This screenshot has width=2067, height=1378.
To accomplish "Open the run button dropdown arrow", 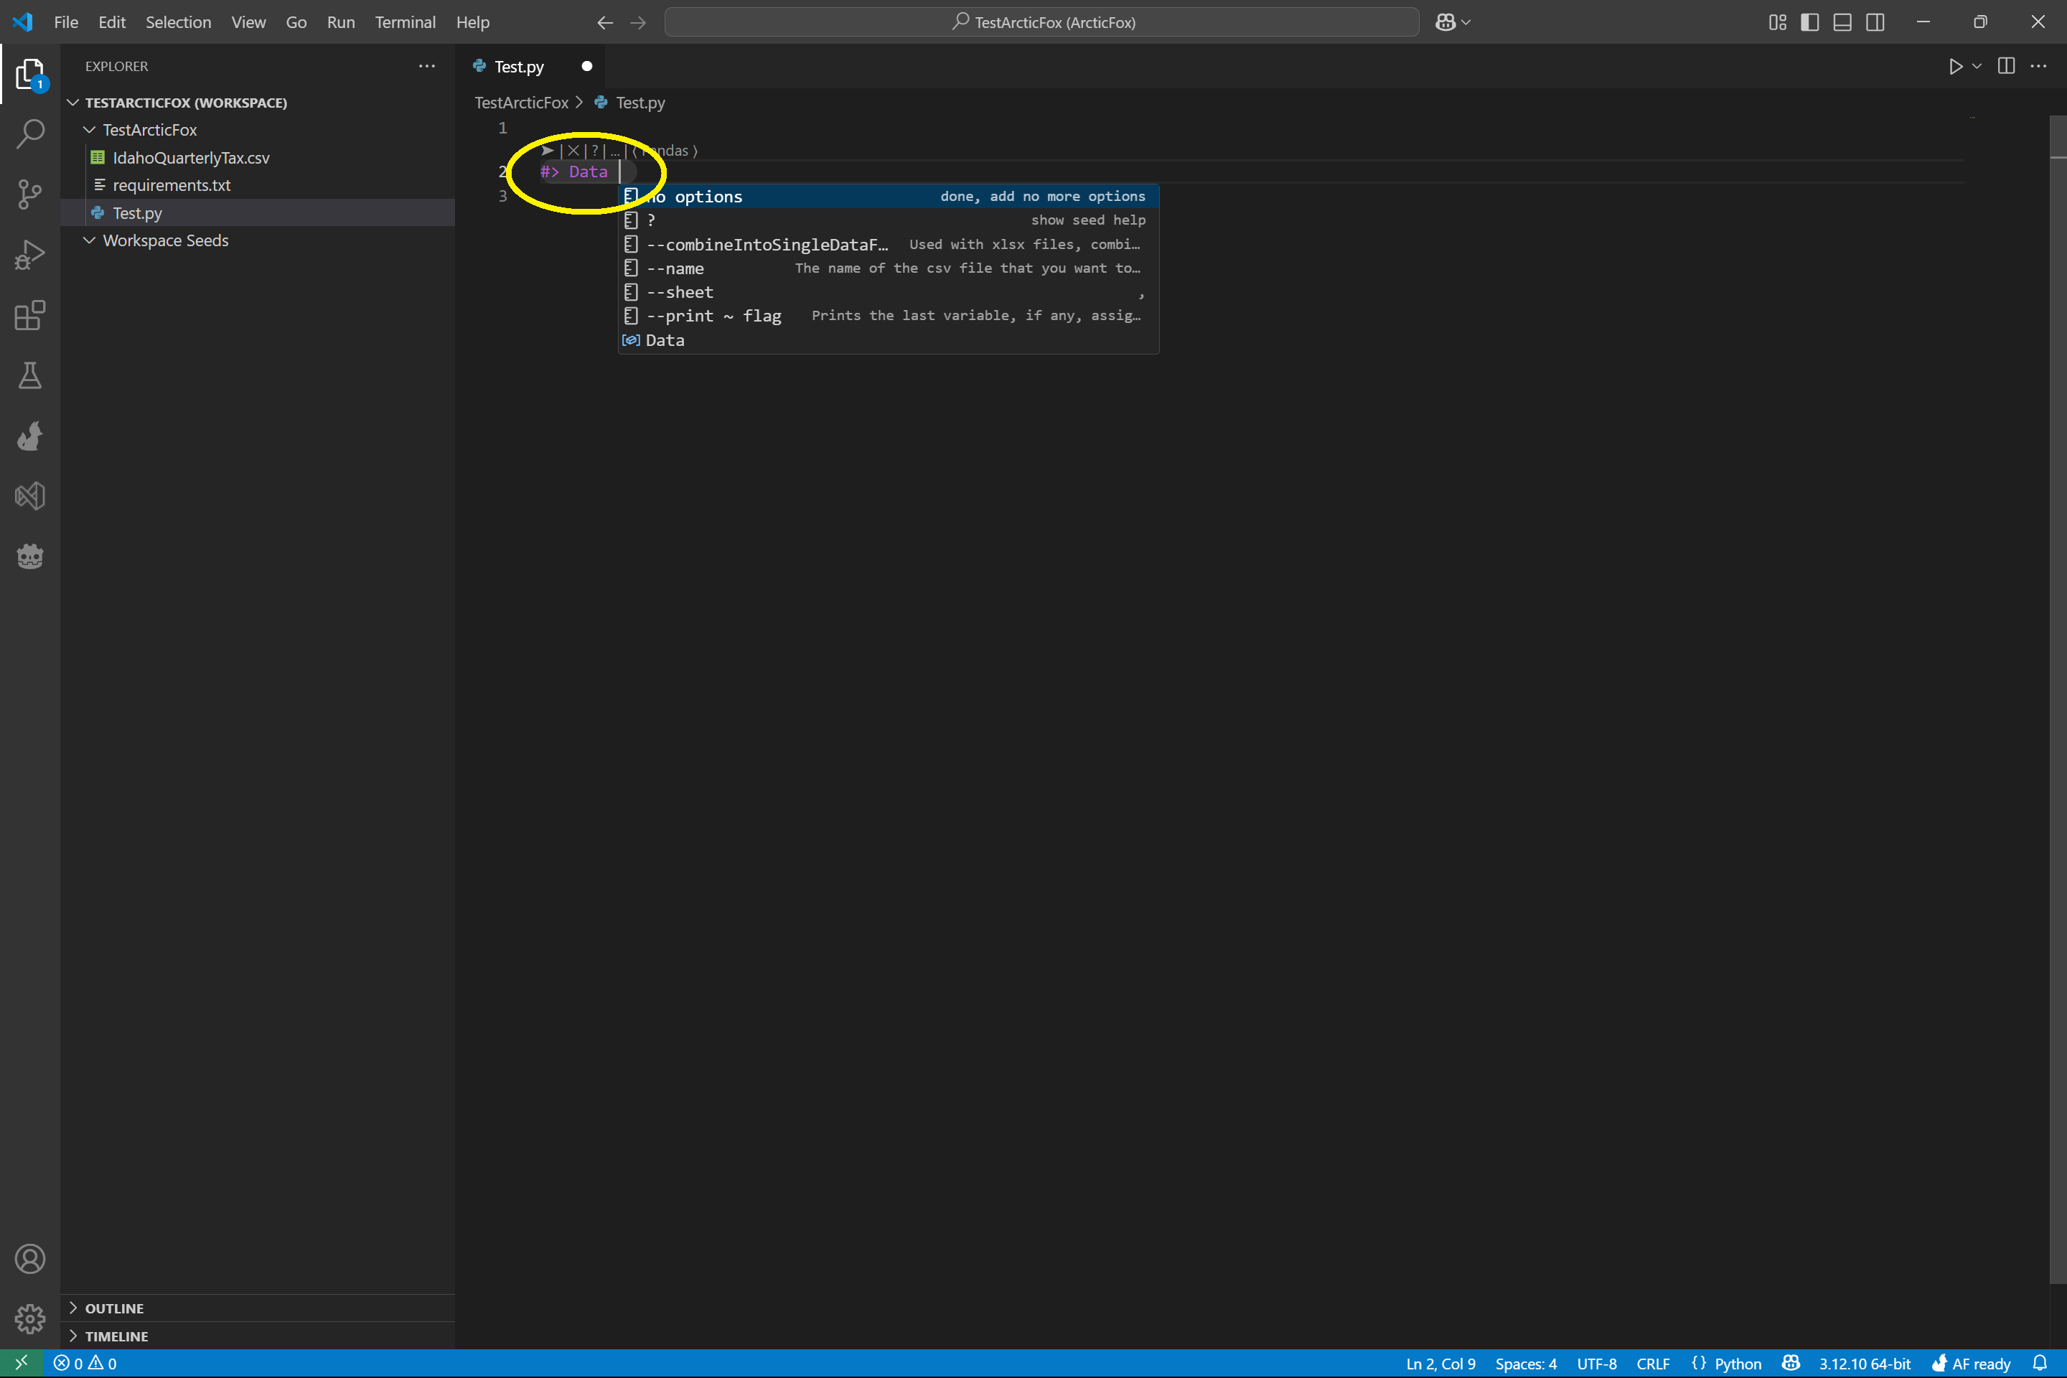I will [x=1977, y=66].
